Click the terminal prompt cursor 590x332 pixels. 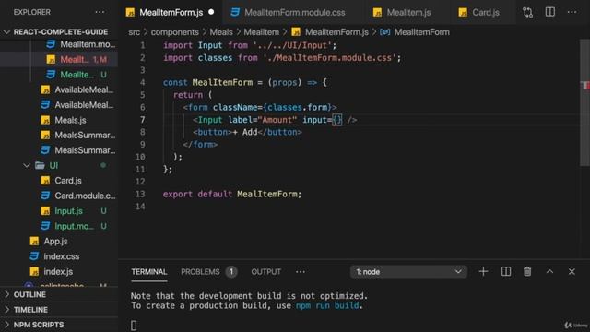click(134, 326)
